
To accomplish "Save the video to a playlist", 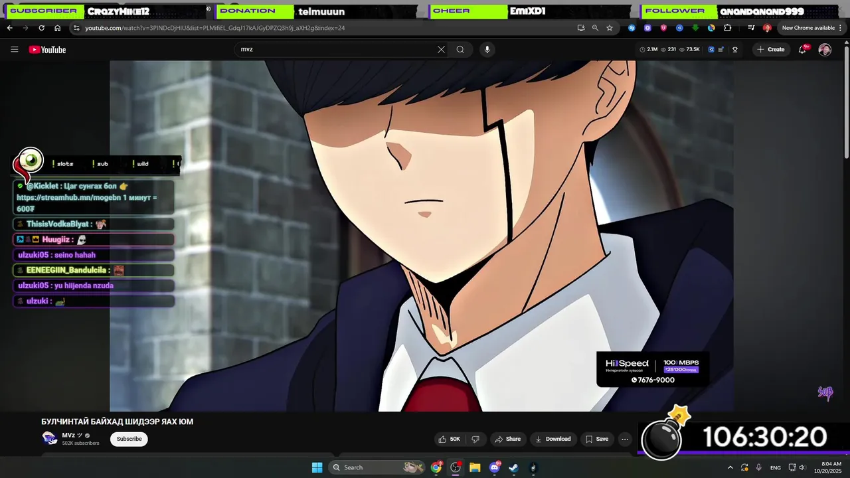I will pos(597,439).
